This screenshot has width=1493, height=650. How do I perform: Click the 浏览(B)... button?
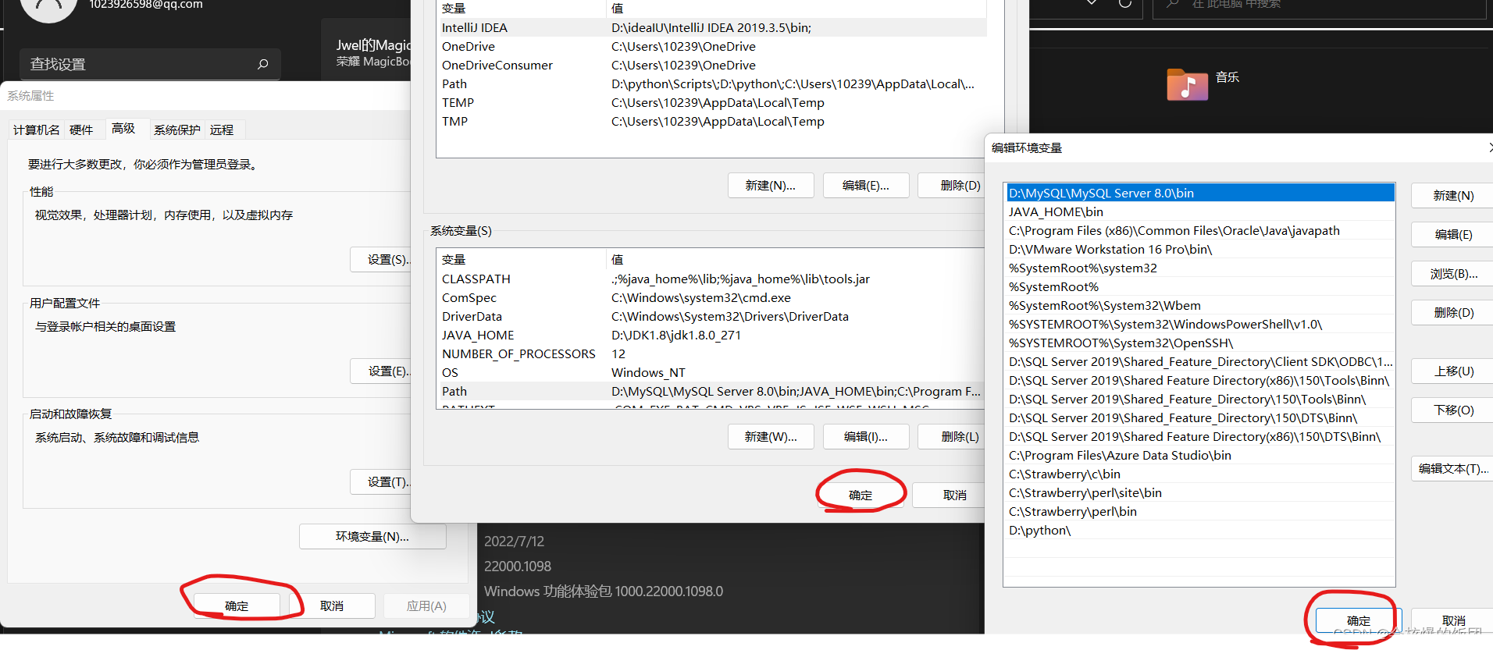[1453, 273]
